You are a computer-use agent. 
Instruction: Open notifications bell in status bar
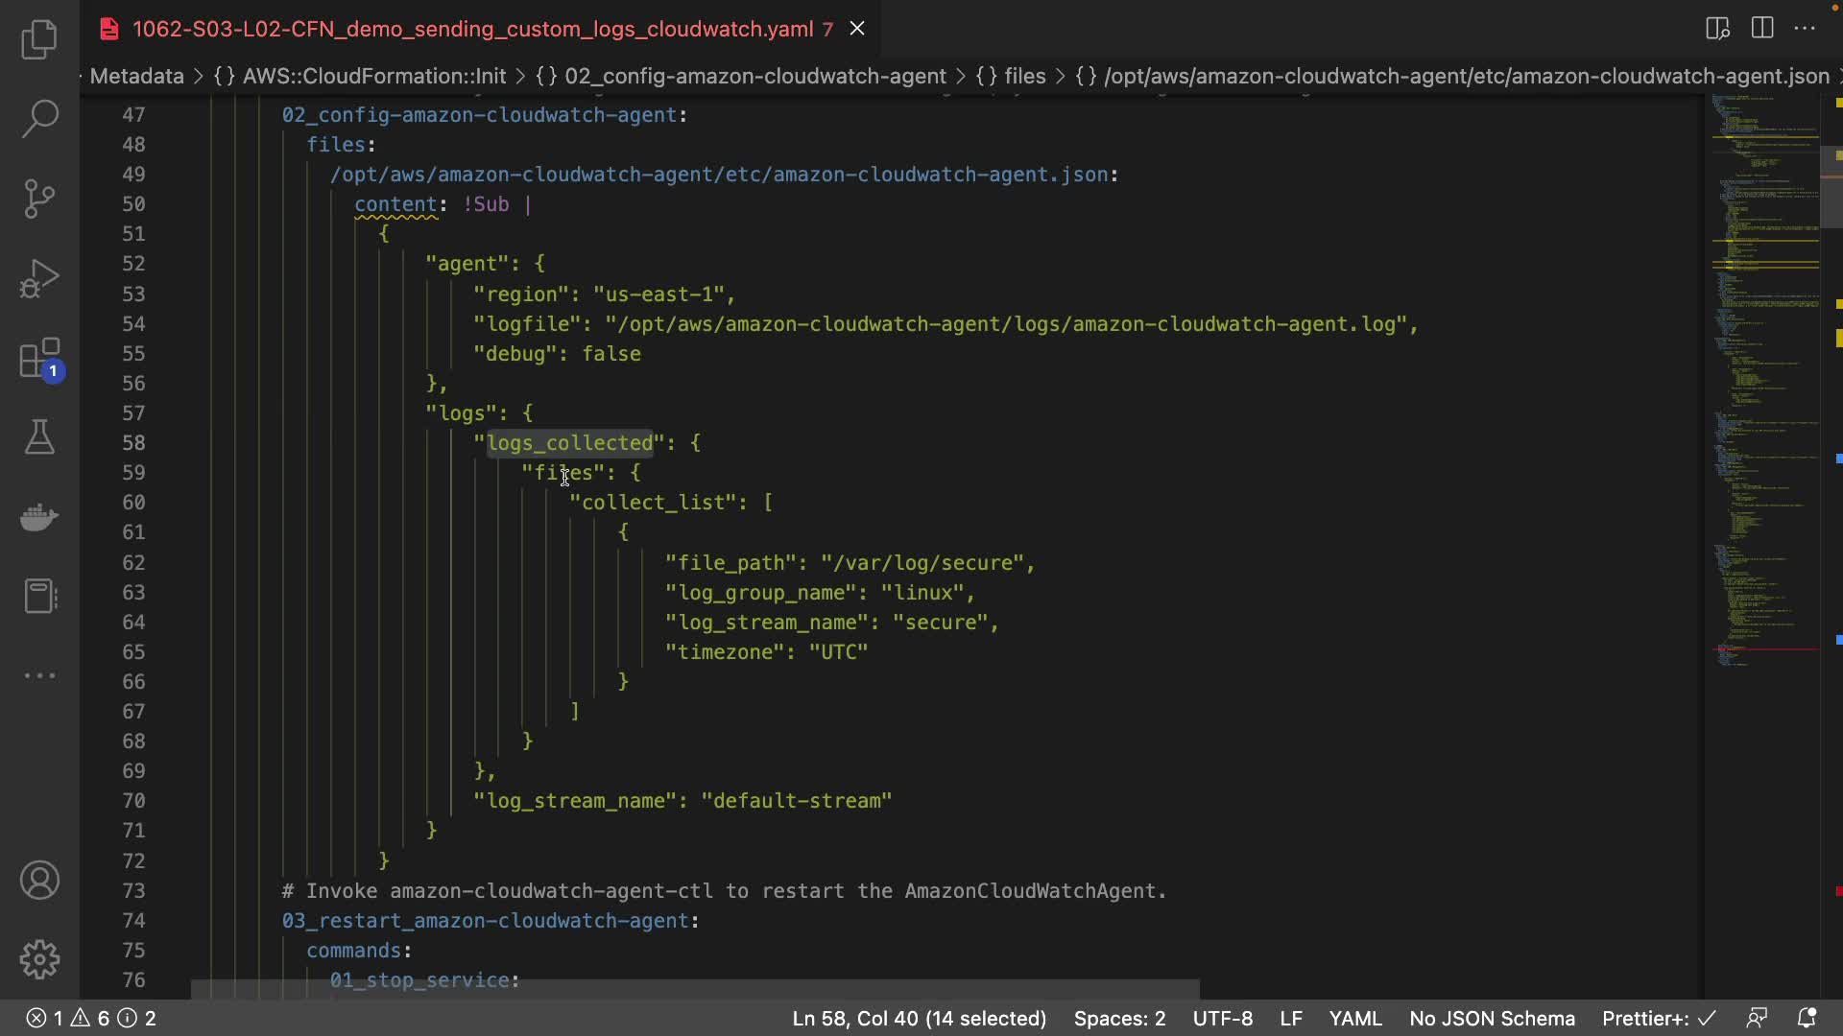click(x=1807, y=1019)
